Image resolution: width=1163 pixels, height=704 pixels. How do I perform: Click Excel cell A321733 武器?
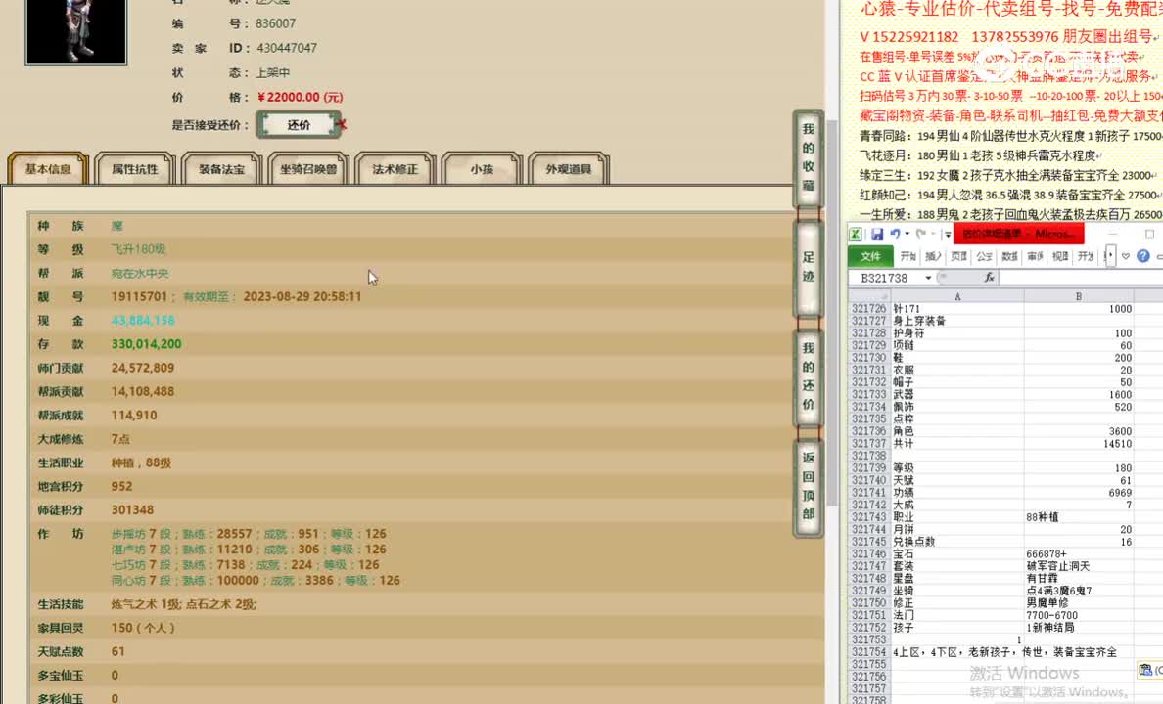pos(957,394)
